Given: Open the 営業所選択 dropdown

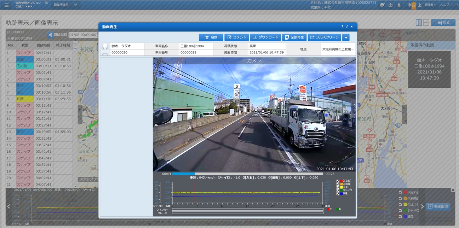Looking at the screenshot, I should [x=65, y=5].
